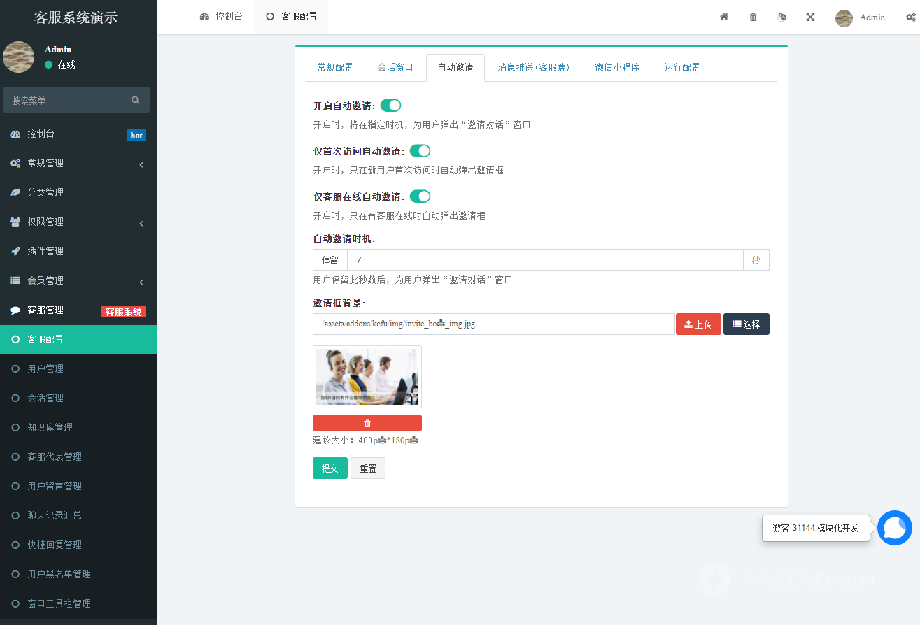Enter fullscreen with the expand arrows icon
The image size is (920, 625).
click(x=810, y=17)
